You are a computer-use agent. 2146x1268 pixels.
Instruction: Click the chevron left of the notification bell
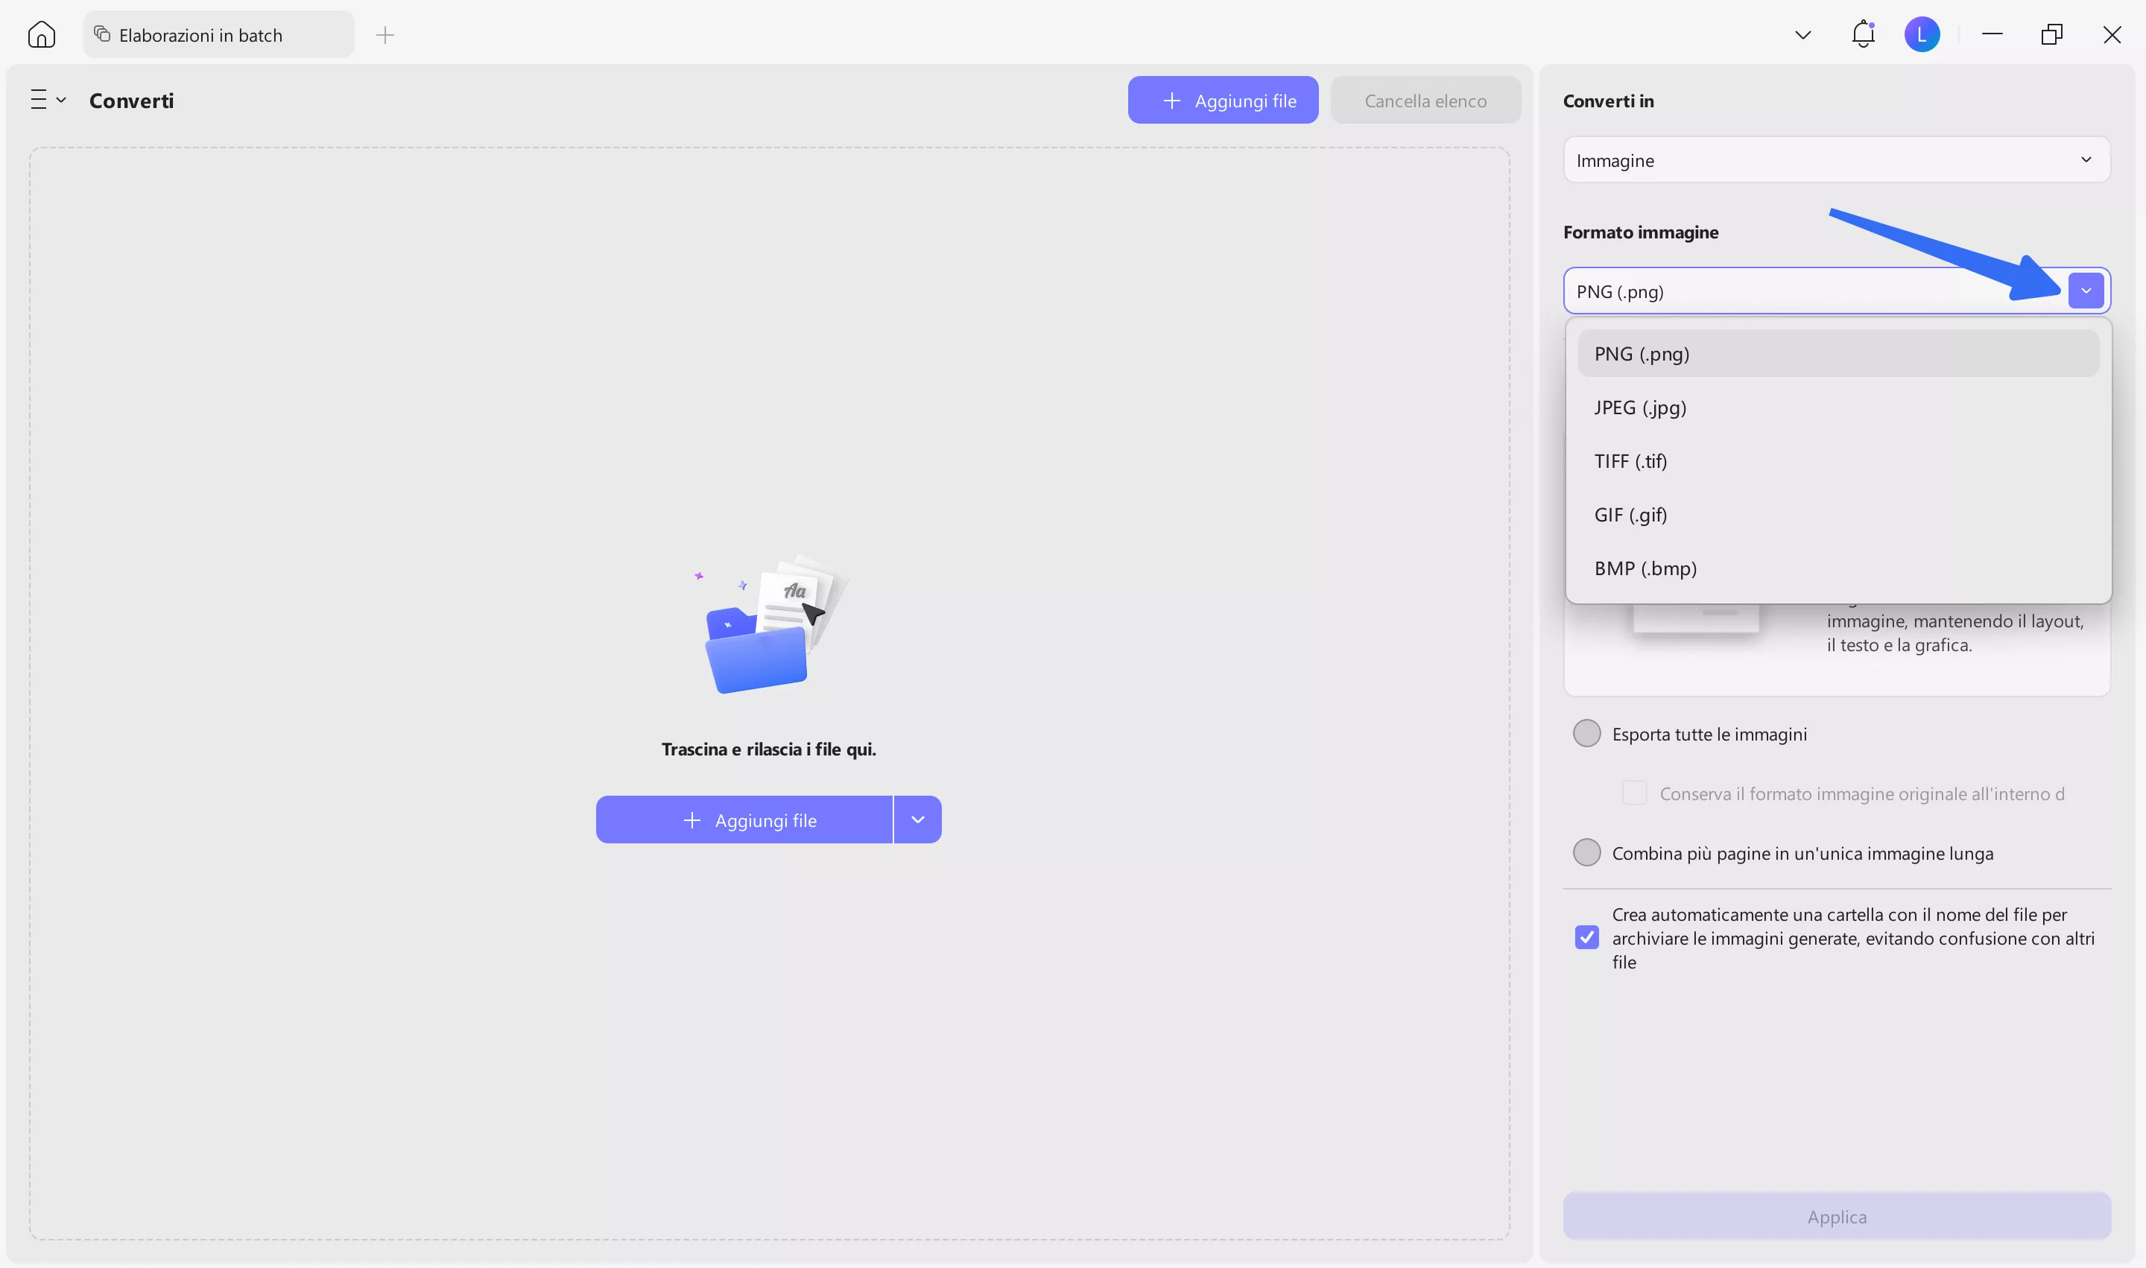[x=1802, y=34]
